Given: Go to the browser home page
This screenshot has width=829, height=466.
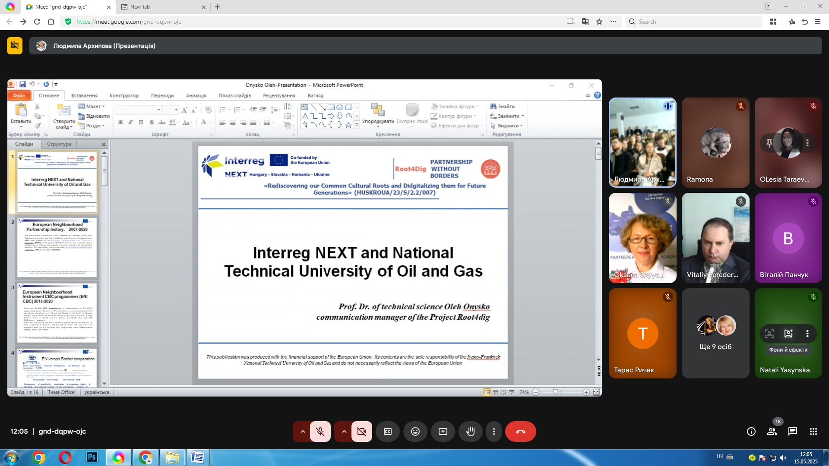Looking at the screenshot, I should (51, 22).
